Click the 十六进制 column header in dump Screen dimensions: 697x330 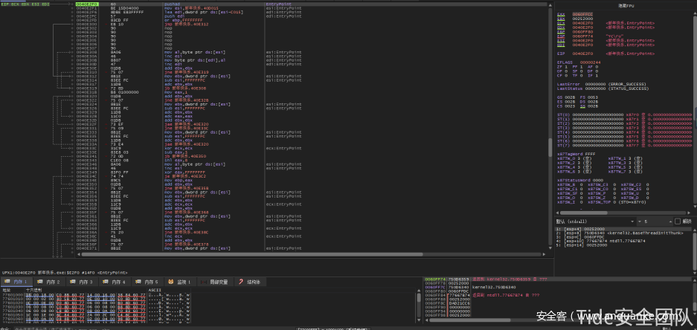33,289
